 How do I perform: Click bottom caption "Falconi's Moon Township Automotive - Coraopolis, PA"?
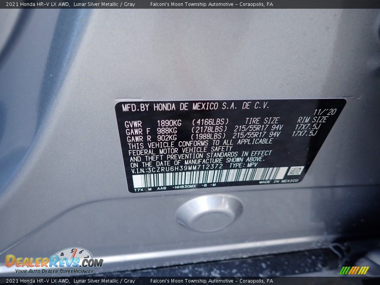tap(211, 281)
